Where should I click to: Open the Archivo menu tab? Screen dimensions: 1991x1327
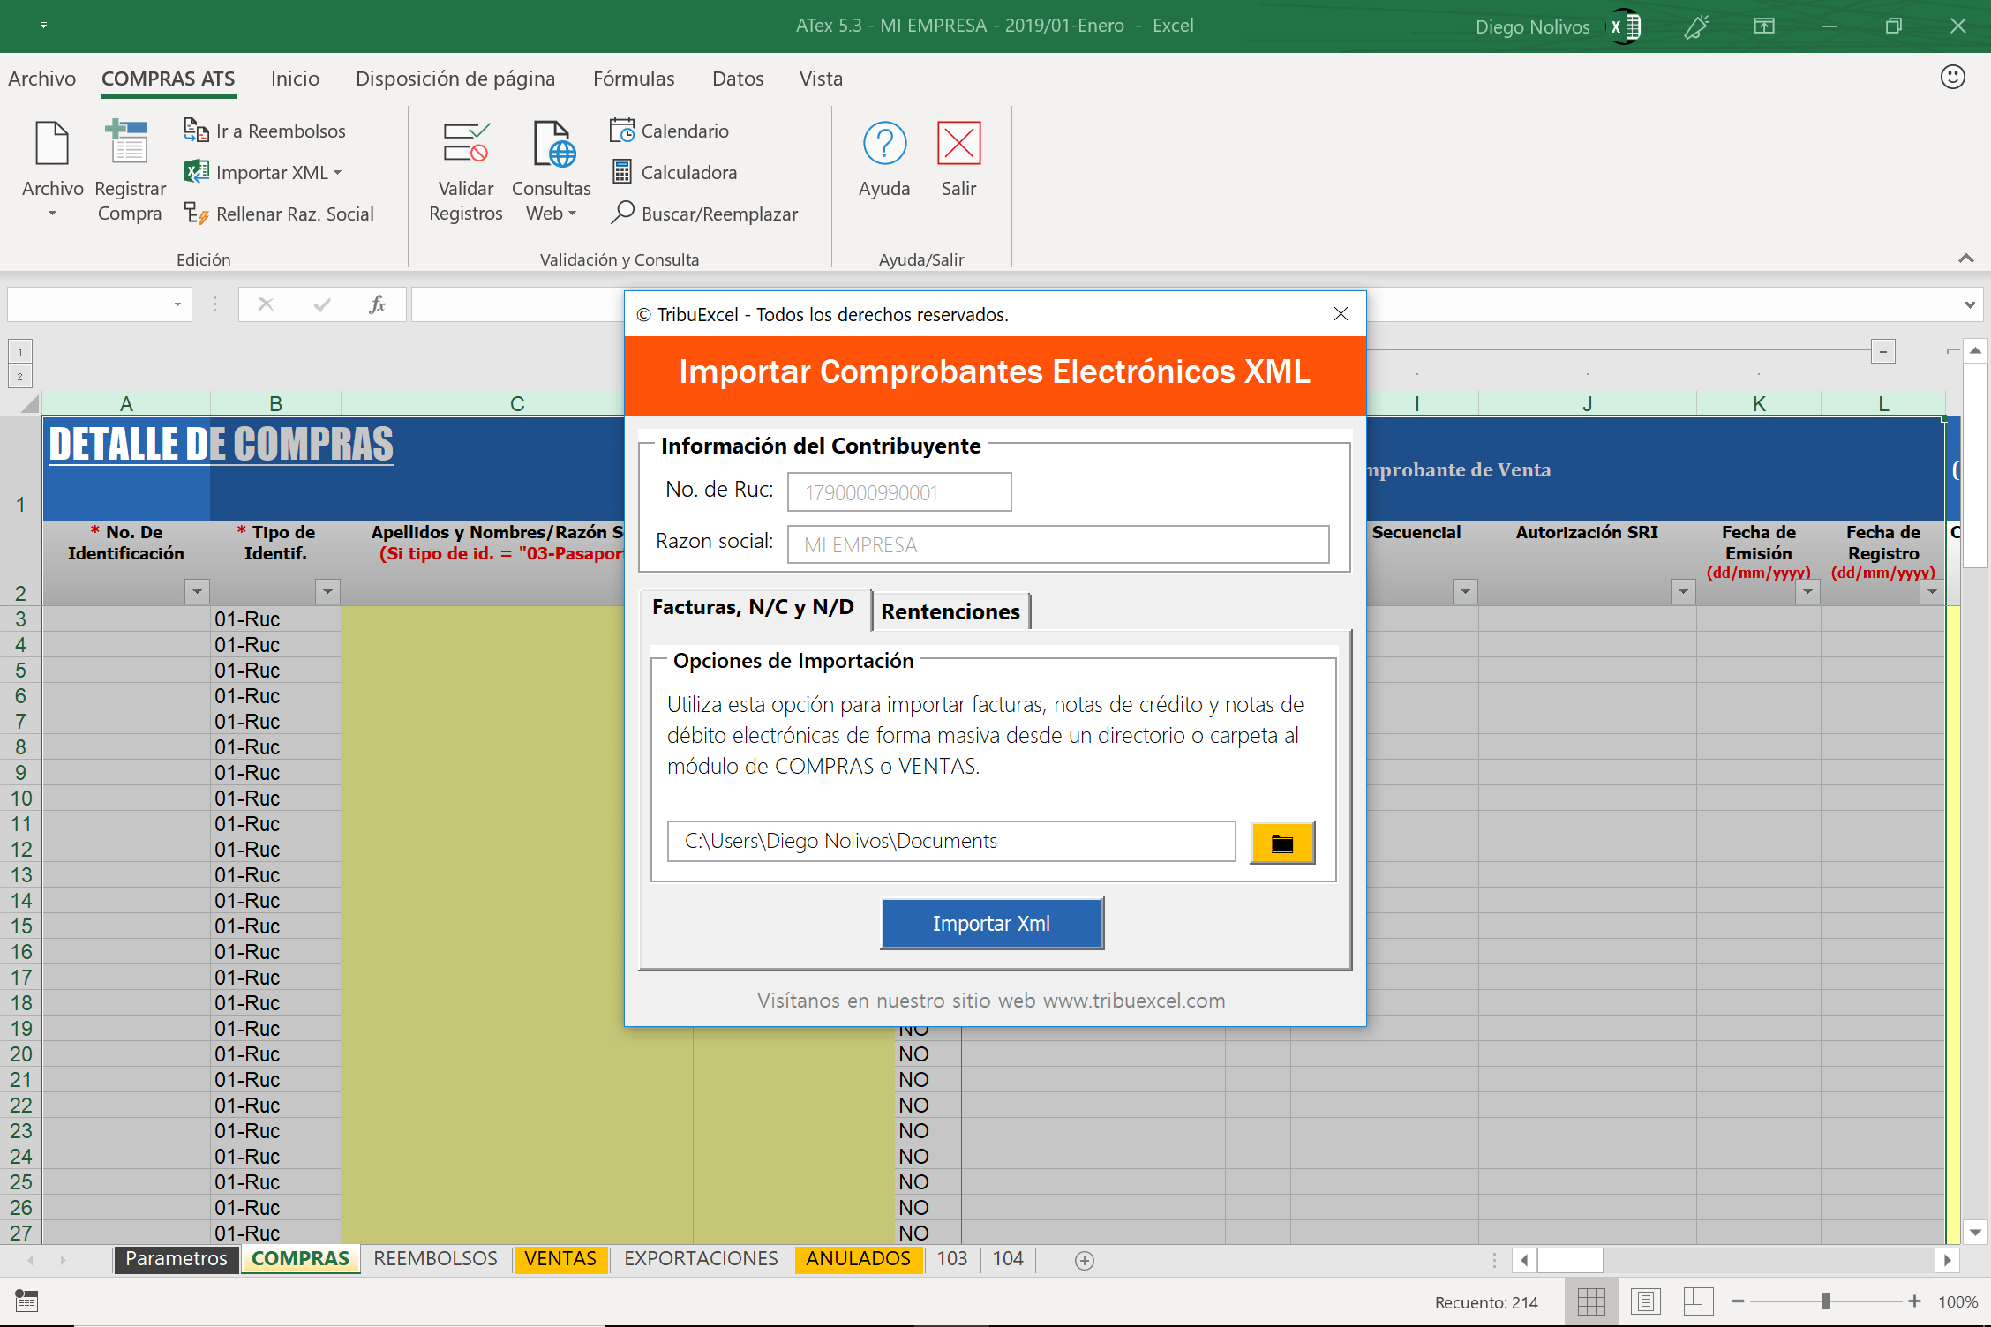[41, 79]
